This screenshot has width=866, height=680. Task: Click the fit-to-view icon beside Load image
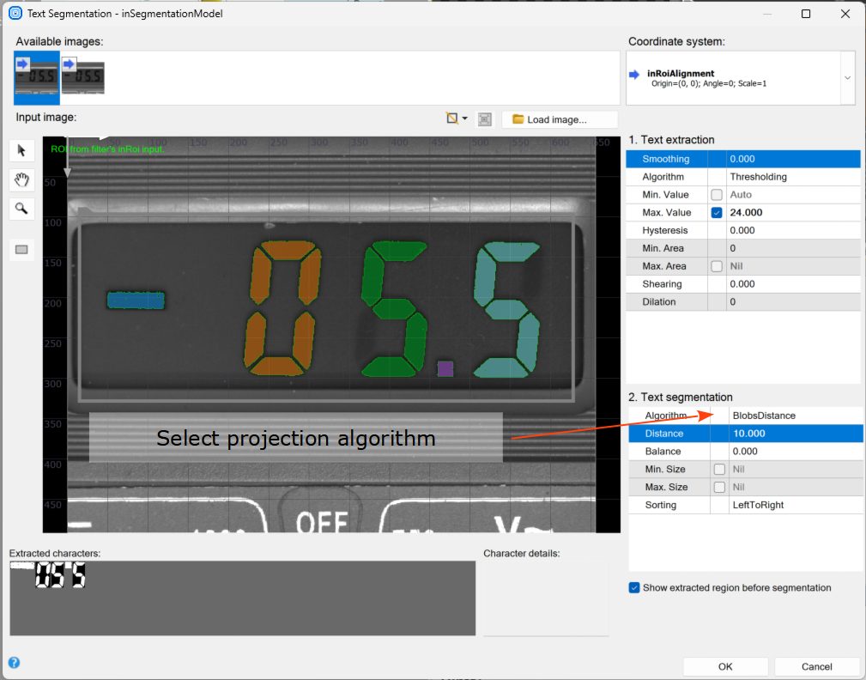click(485, 119)
